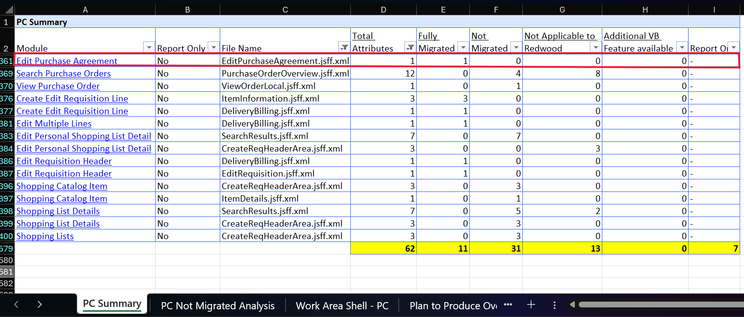The width and height of the screenshot is (744, 317).
Task: Go to next sheet with right arrow
Action: [x=40, y=304]
